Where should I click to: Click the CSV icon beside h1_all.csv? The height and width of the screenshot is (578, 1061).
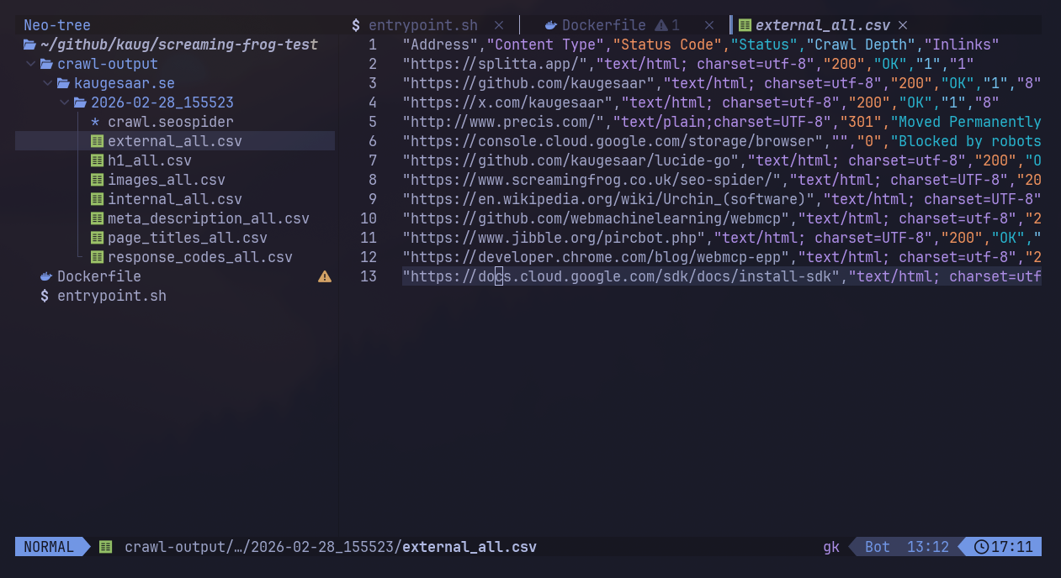point(96,160)
